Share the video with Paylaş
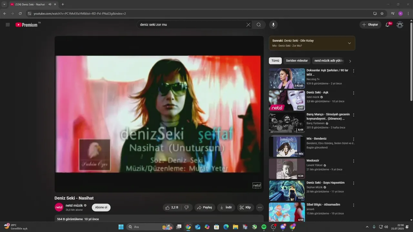Image resolution: width=413 pixels, height=232 pixels. pyautogui.click(x=205, y=208)
